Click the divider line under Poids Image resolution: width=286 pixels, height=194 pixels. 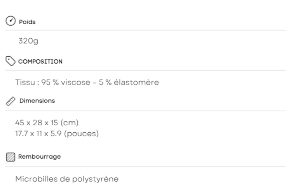(146, 30)
